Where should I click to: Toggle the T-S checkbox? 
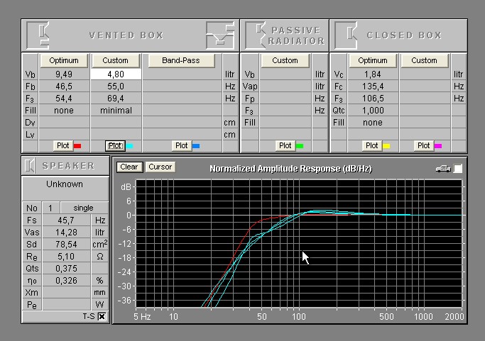pyautogui.click(x=102, y=316)
